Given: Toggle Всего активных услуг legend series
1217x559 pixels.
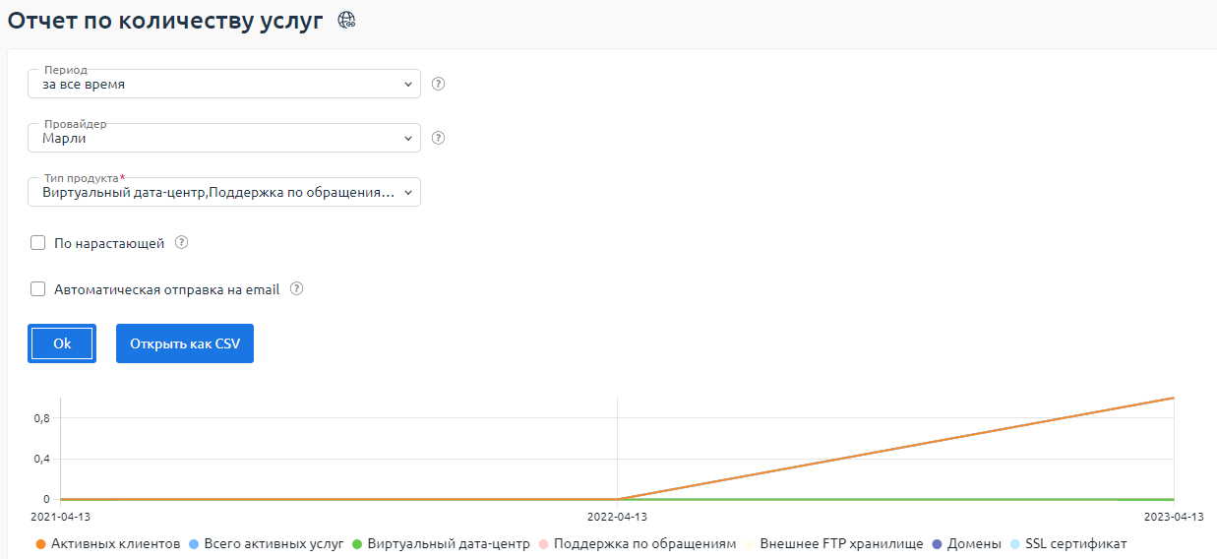Looking at the screenshot, I should coord(266,543).
